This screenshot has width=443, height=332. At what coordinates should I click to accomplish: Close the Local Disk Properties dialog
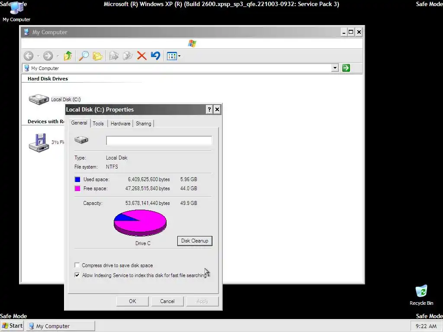click(x=217, y=109)
